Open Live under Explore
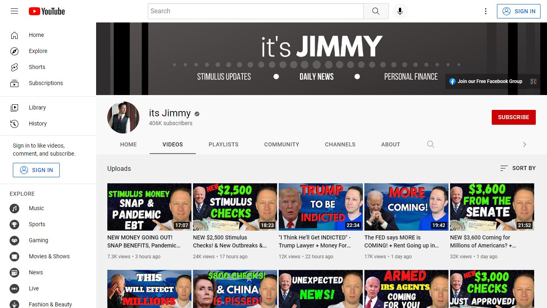 point(48,288)
